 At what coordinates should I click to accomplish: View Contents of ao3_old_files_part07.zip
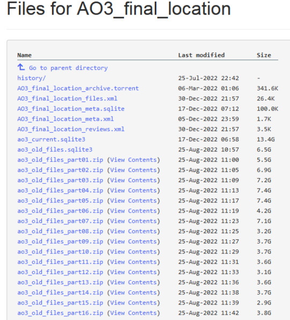[134, 221]
